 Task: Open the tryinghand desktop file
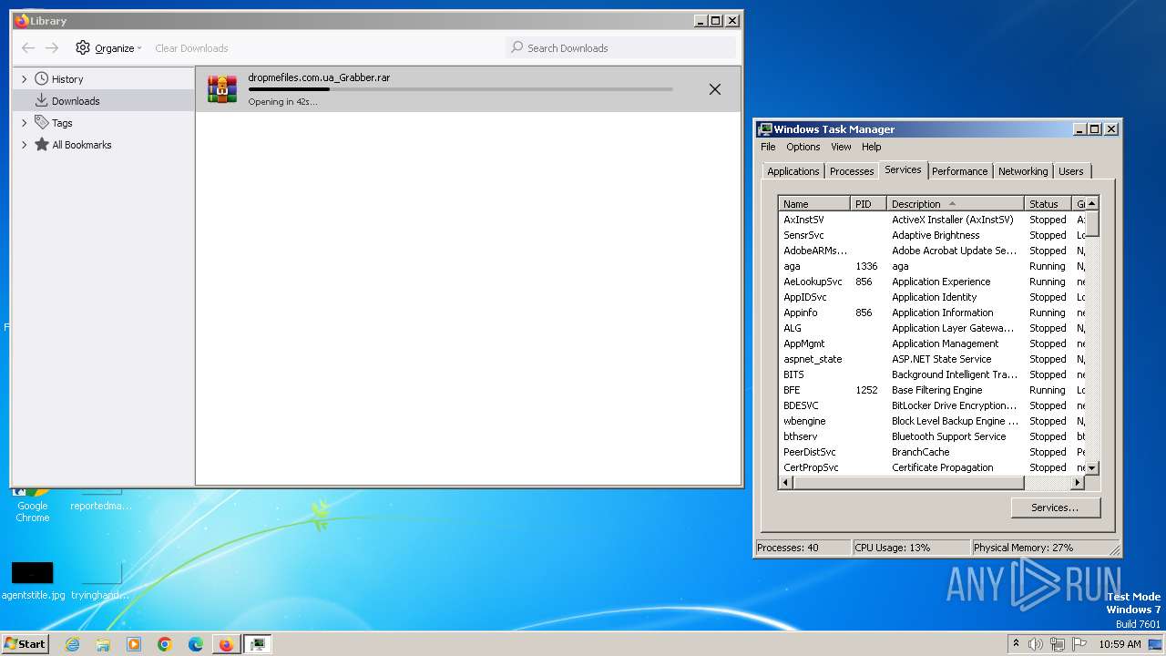click(100, 579)
